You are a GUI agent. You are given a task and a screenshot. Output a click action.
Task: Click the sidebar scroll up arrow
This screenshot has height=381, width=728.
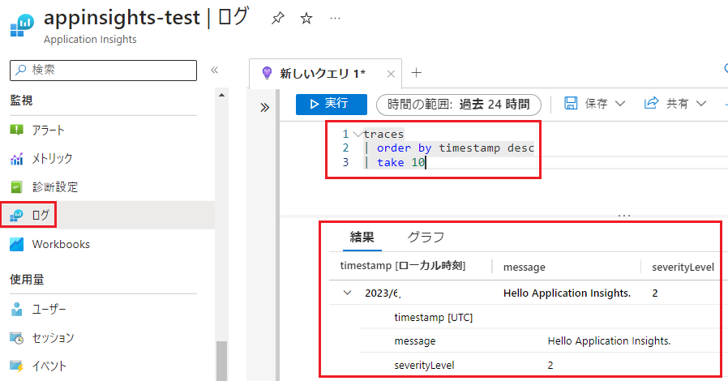(222, 95)
